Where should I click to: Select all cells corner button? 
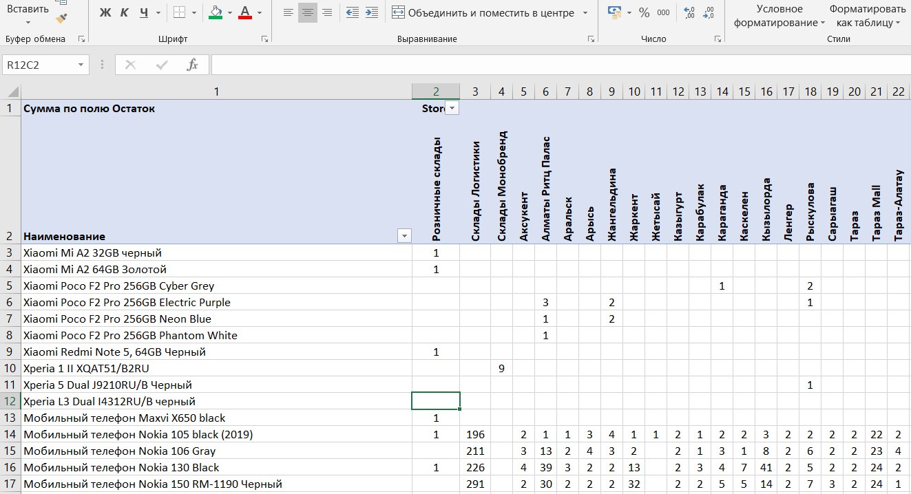coord(10,92)
